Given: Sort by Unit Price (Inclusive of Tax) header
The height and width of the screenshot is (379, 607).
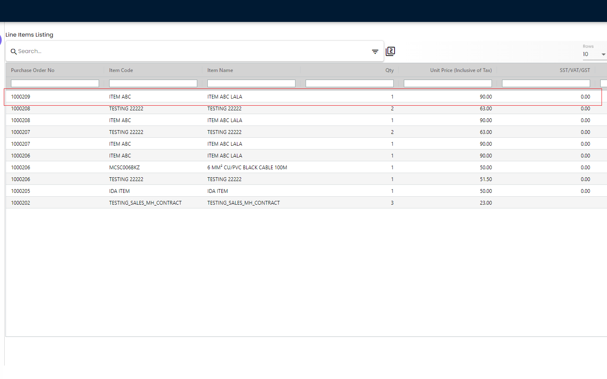Looking at the screenshot, I should point(461,70).
